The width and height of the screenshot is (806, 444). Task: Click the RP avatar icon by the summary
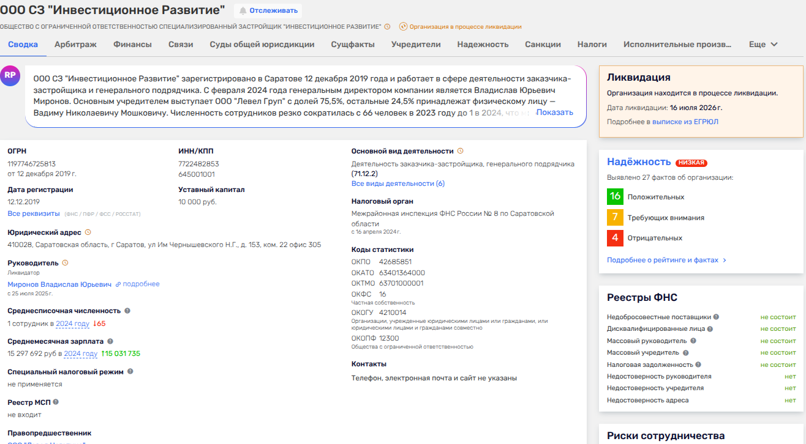10,75
